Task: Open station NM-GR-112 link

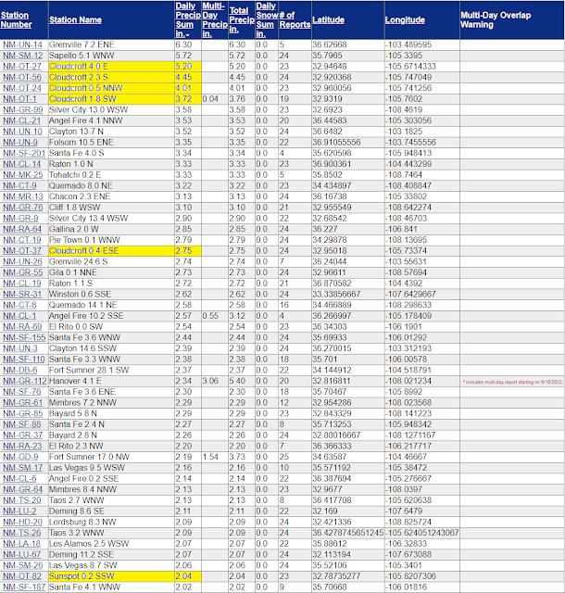Action: (25, 381)
